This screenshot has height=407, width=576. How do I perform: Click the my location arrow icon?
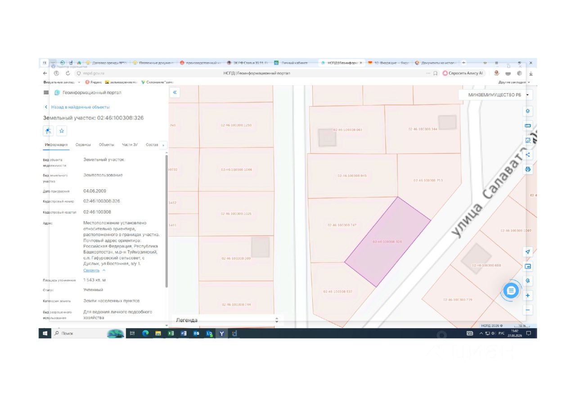(x=528, y=251)
